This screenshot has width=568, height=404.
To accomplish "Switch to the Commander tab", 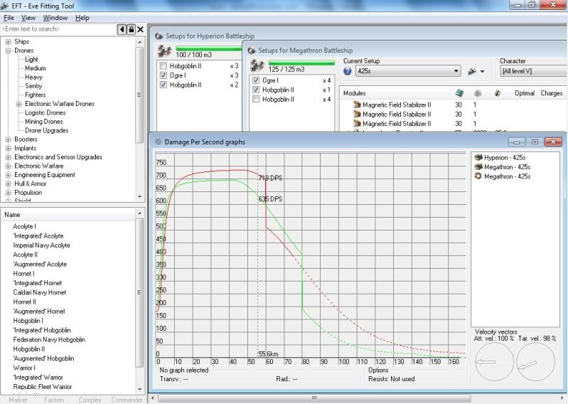I will (x=127, y=400).
